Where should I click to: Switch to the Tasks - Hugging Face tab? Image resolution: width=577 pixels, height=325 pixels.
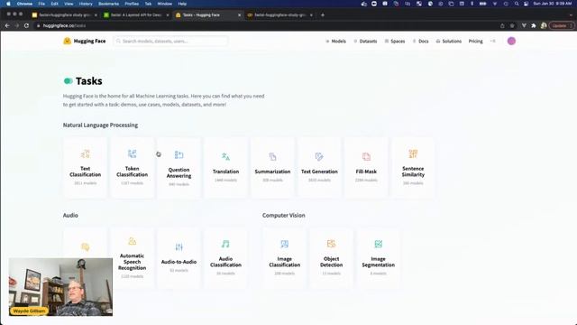click(208, 15)
